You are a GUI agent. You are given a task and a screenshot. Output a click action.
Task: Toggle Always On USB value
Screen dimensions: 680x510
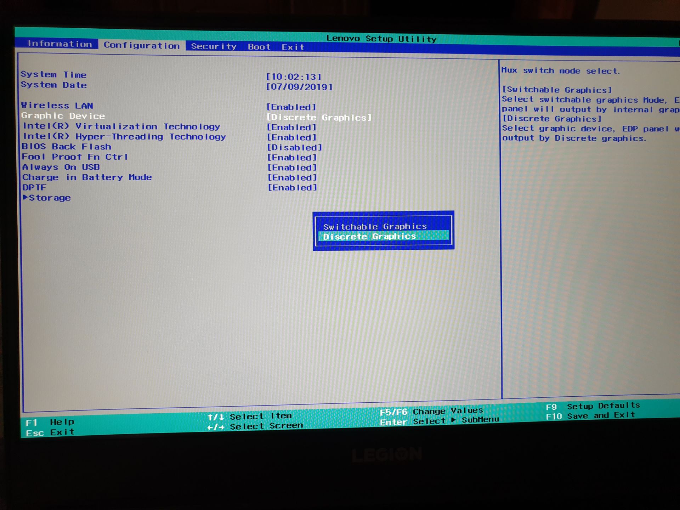(x=292, y=168)
